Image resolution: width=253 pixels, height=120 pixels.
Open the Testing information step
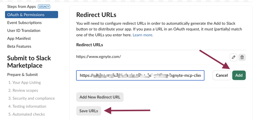click(x=27, y=106)
